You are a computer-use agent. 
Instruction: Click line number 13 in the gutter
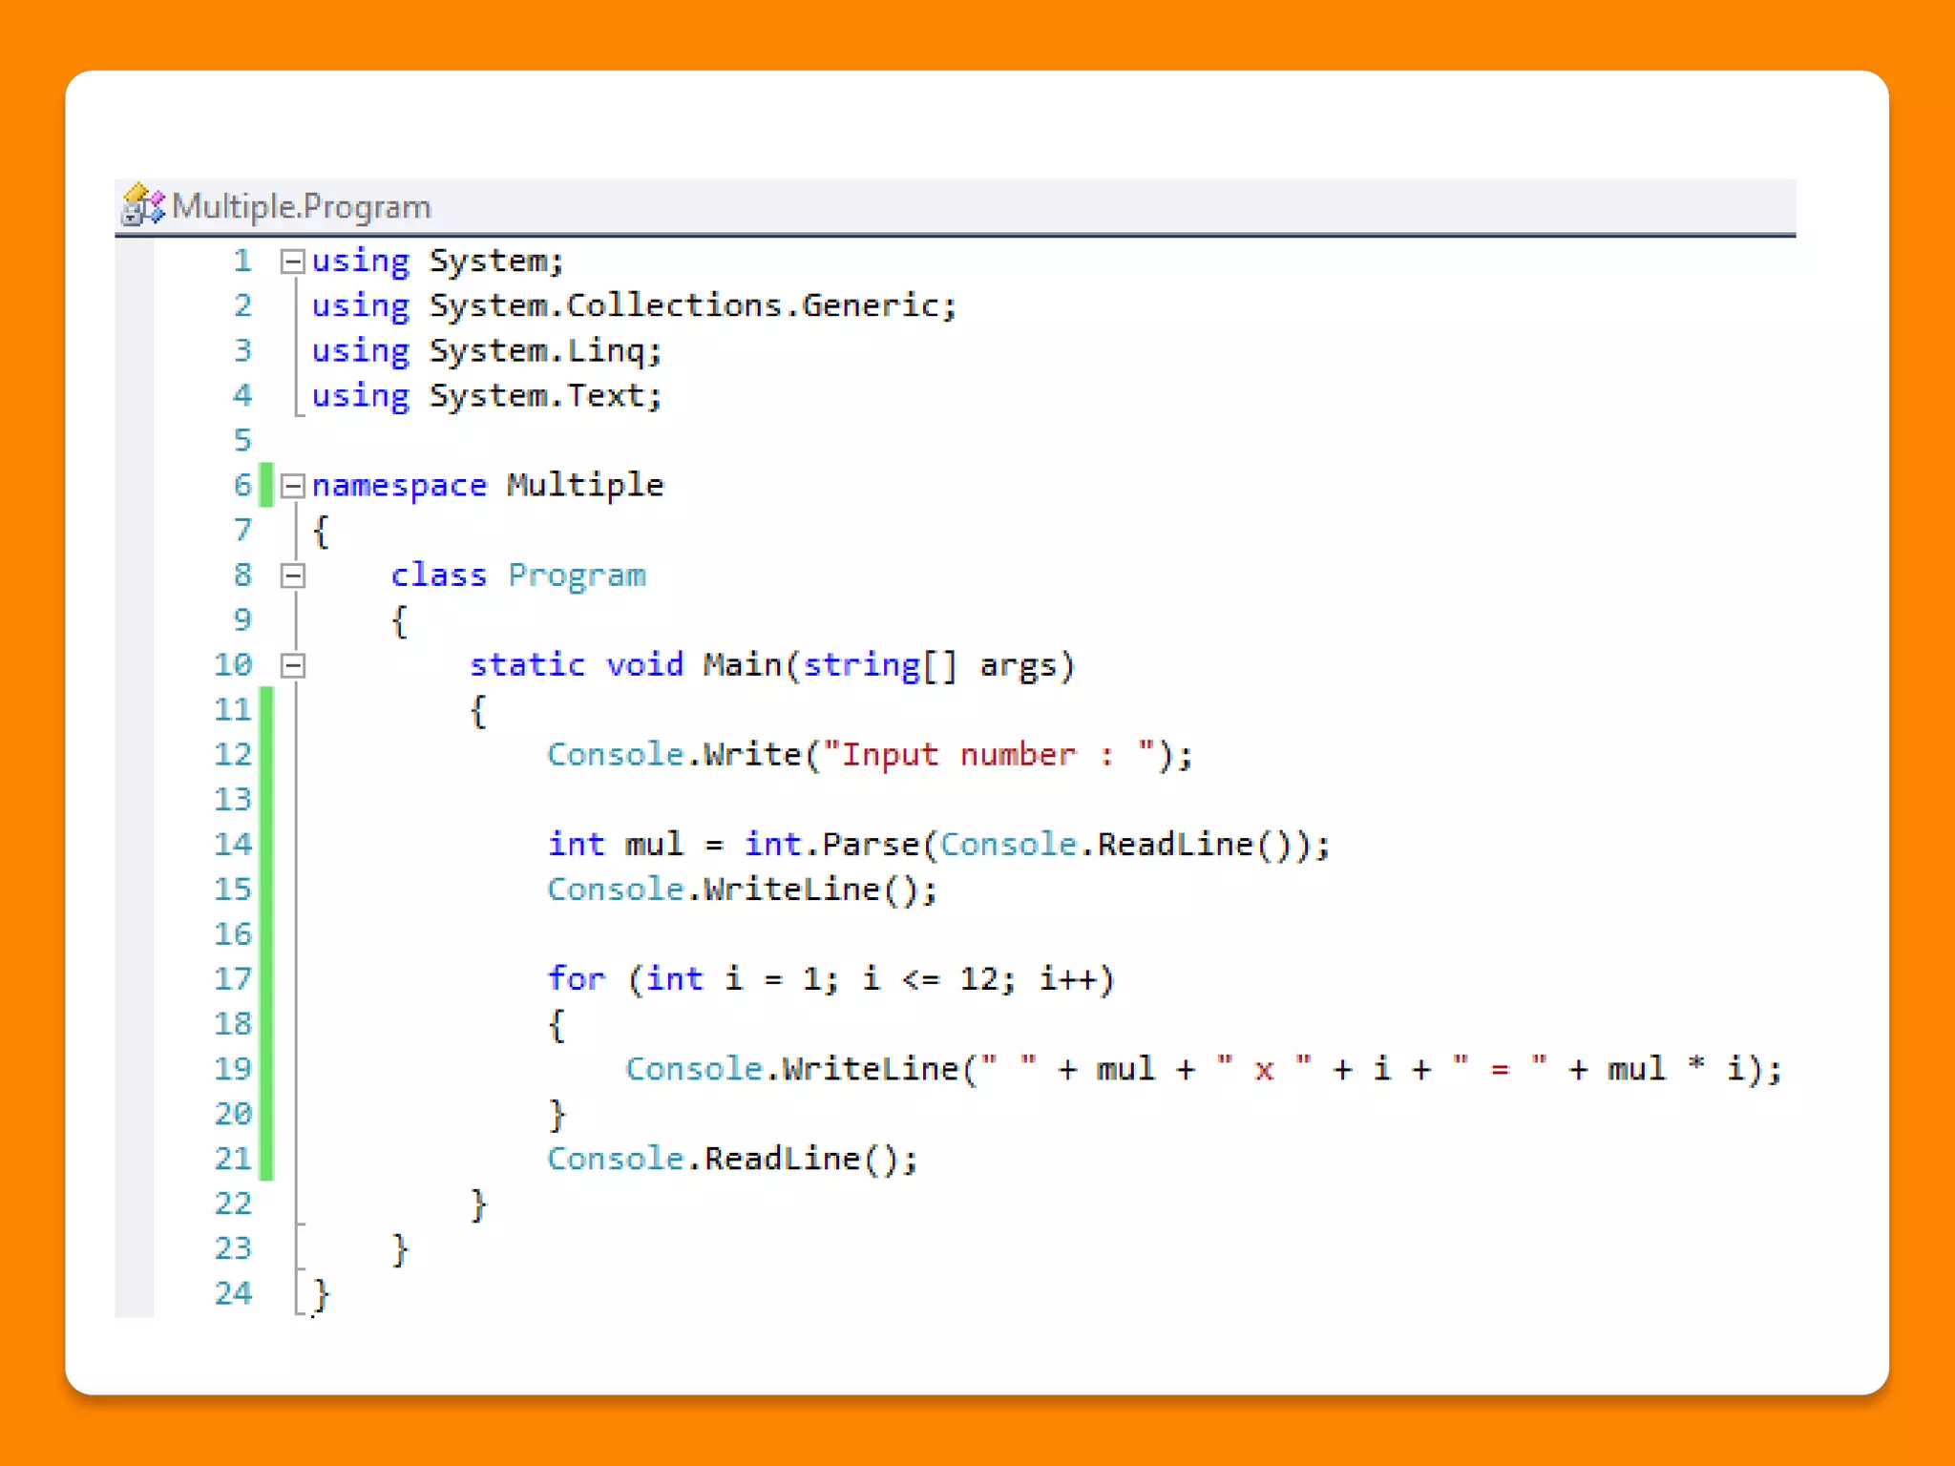coord(233,800)
